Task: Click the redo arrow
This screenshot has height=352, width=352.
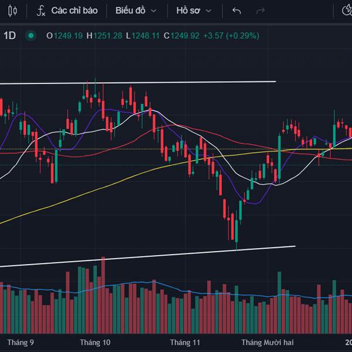Action: (x=260, y=11)
